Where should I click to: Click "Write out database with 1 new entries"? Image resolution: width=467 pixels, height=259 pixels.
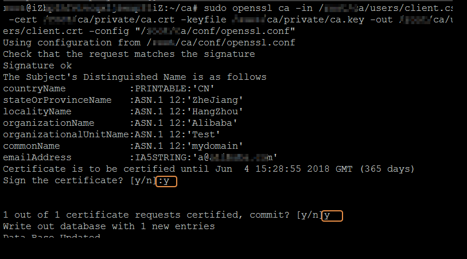[108, 227]
